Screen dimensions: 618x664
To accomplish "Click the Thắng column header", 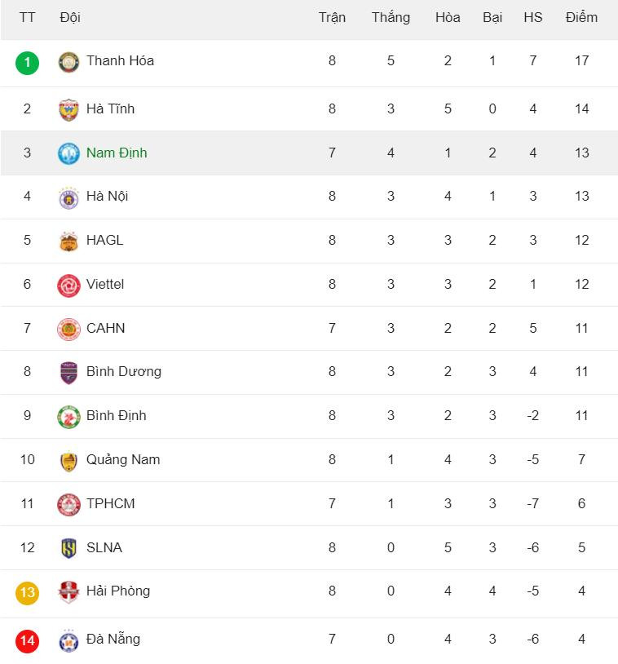I will (x=391, y=17).
